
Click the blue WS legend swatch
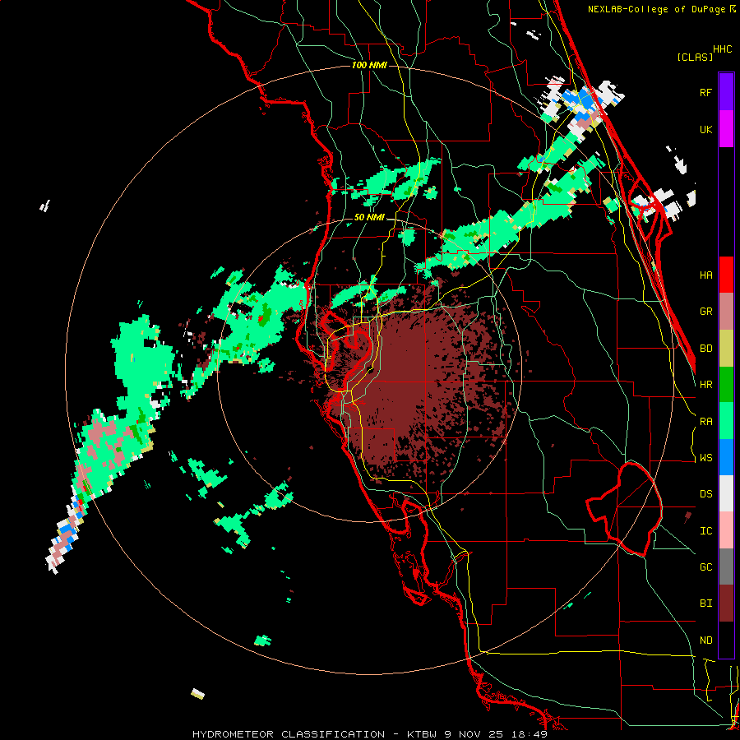click(x=726, y=457)
